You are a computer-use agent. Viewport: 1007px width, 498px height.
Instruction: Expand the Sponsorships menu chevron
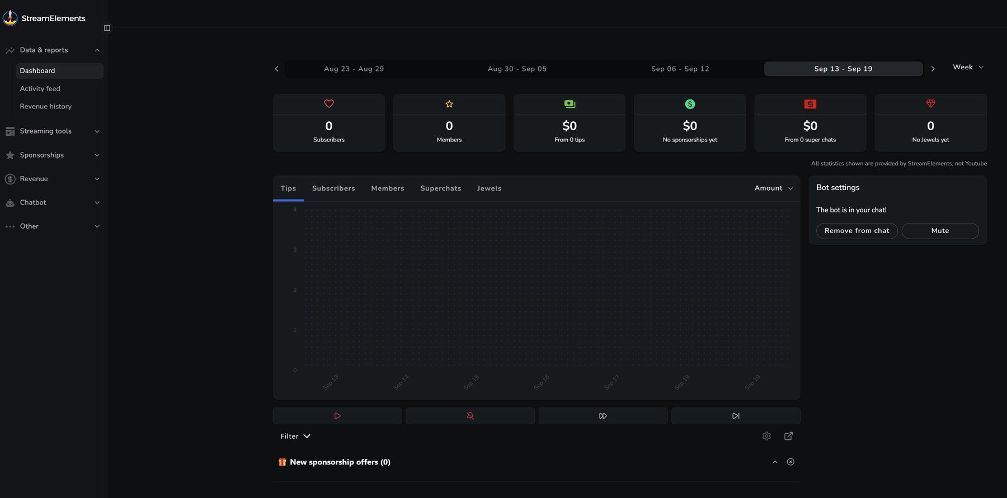(x=97, y=155)
